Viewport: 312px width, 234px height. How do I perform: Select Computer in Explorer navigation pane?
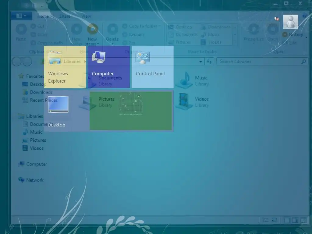[33, 164]
